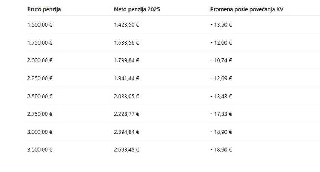Viewport: 320px width, 172px height.
Task: Click the 2.693,48 € neto value
Action: [x=126, y=150]
